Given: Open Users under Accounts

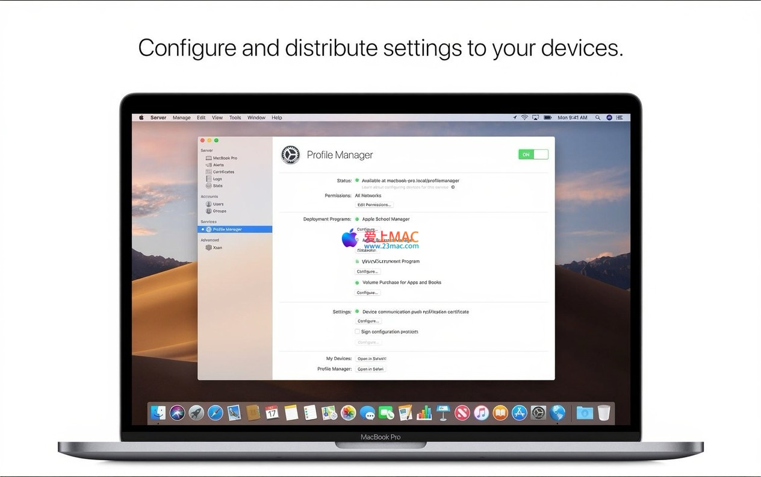Looking at the screenshot, I should [217, 204].
